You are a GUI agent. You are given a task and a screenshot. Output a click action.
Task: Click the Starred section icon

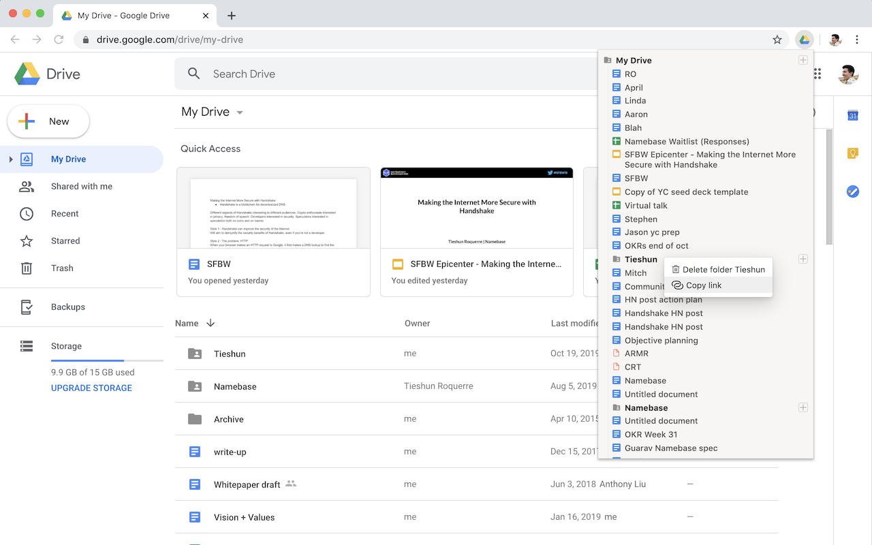26,240
